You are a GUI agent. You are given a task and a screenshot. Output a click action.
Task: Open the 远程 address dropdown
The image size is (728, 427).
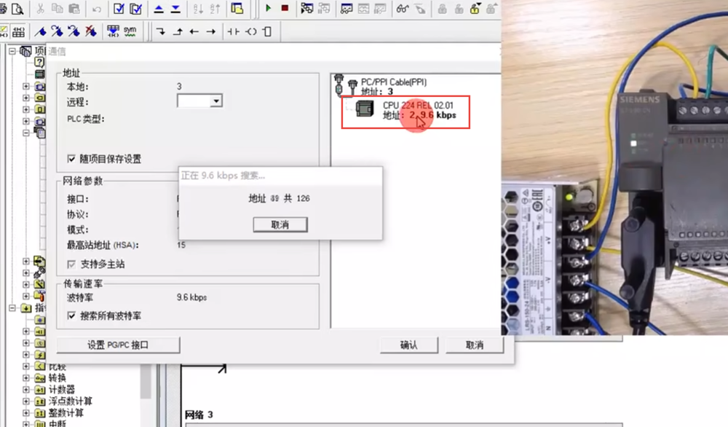coord(216,101)
